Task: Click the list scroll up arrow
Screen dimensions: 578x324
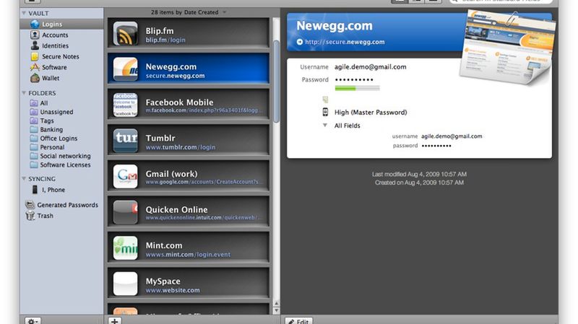Action: [277, 304]
